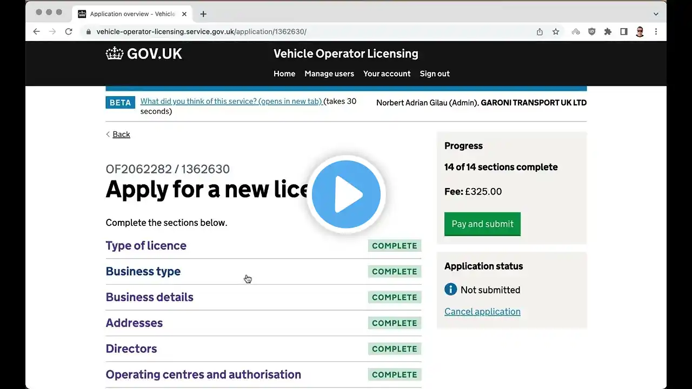Image resolution: width=692 pixels, height=389 pixels.
Task: Click the BETA phase tag
Action: (x=120, y=103)
